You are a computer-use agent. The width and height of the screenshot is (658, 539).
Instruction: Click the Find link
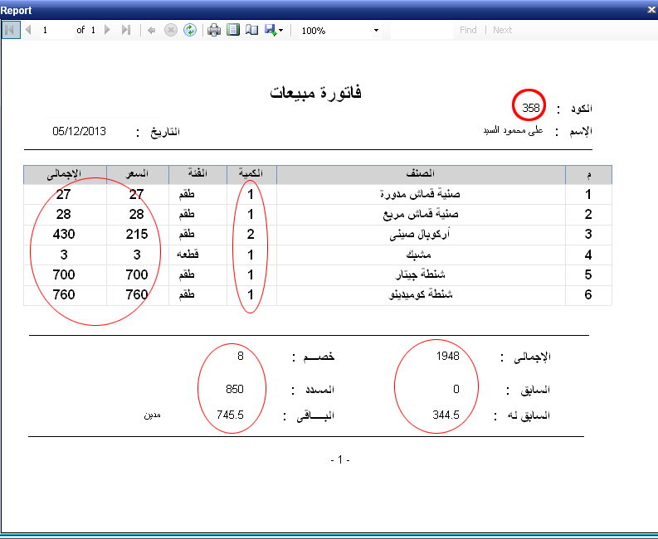468,30
